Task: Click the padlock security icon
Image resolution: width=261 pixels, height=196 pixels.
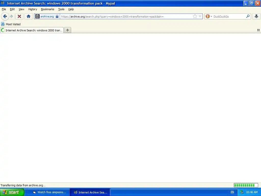Action: click(x=57, y=16)
